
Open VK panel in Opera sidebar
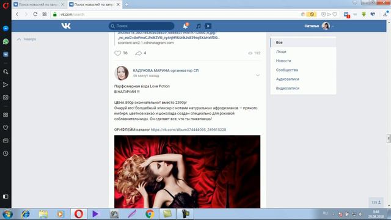[5, 54]
